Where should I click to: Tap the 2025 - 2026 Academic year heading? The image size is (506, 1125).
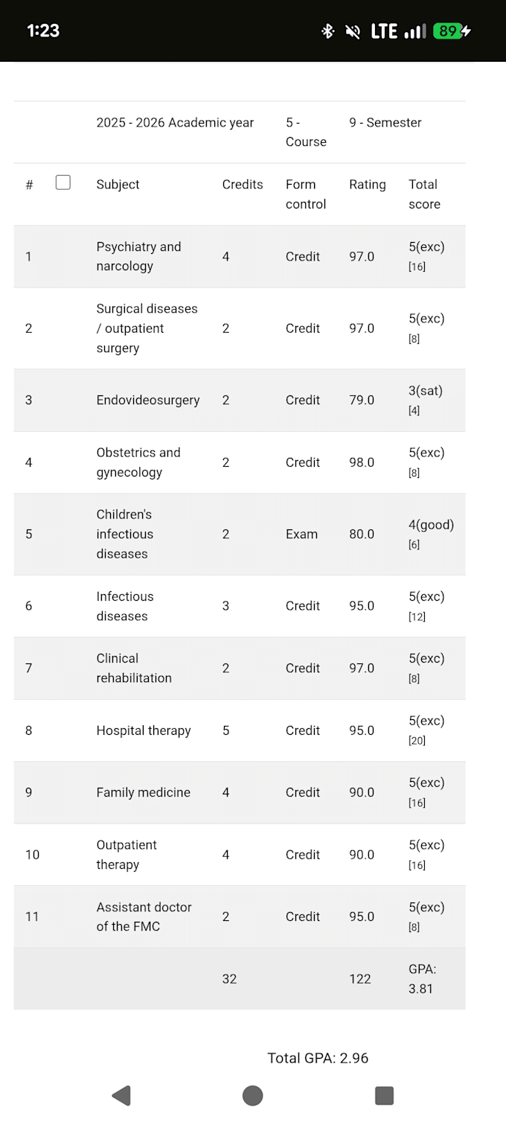pos(175,123)
